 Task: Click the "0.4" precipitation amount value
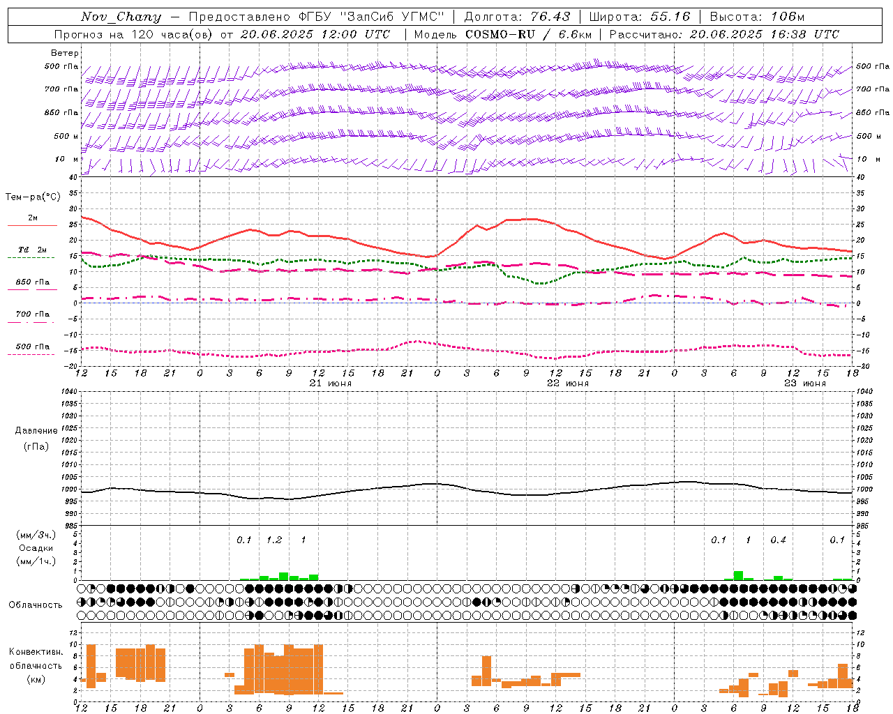click(778, 540)
